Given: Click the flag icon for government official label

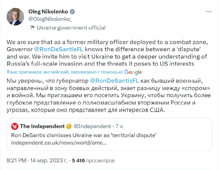Looking at the screenshot, I should point(32,28).
